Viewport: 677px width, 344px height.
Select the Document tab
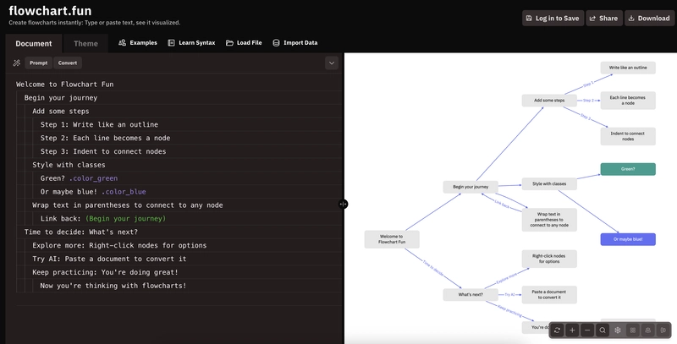[x=34, y=44]
